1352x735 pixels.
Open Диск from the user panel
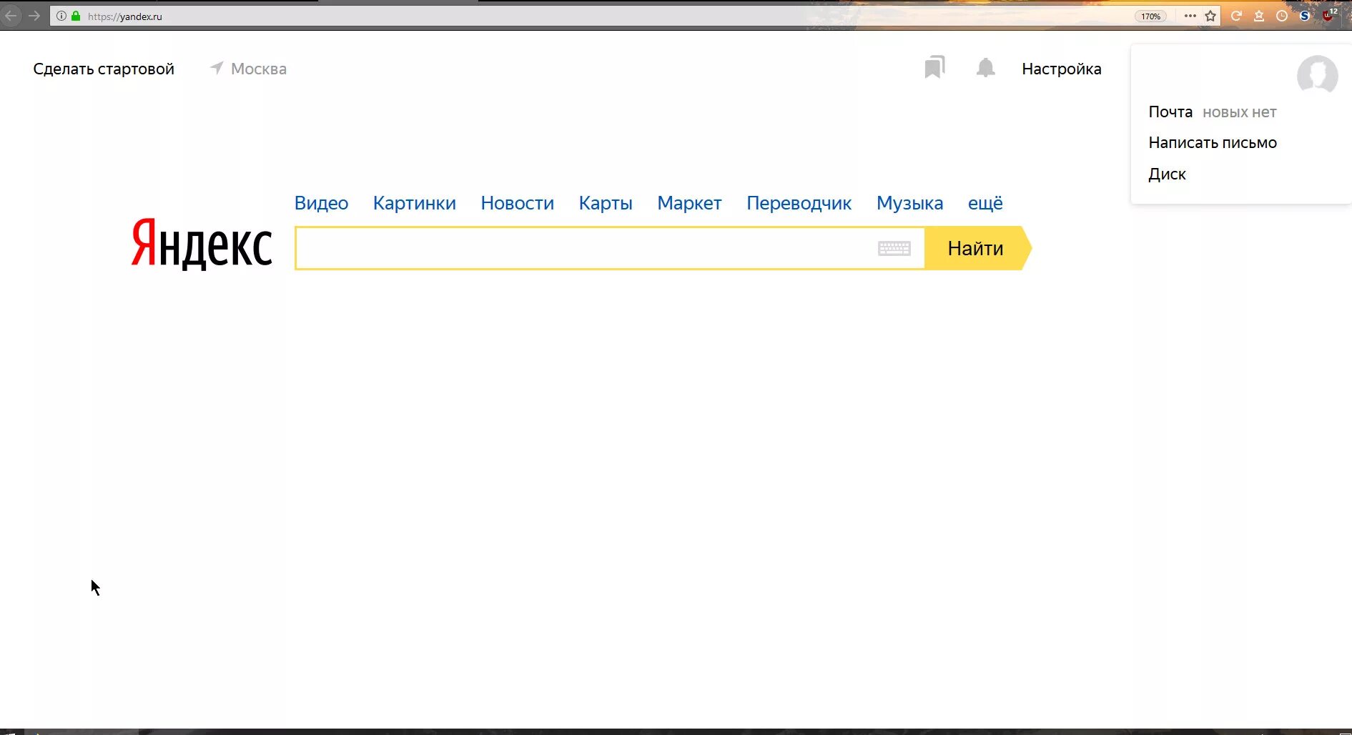[x=1167, y=174]
